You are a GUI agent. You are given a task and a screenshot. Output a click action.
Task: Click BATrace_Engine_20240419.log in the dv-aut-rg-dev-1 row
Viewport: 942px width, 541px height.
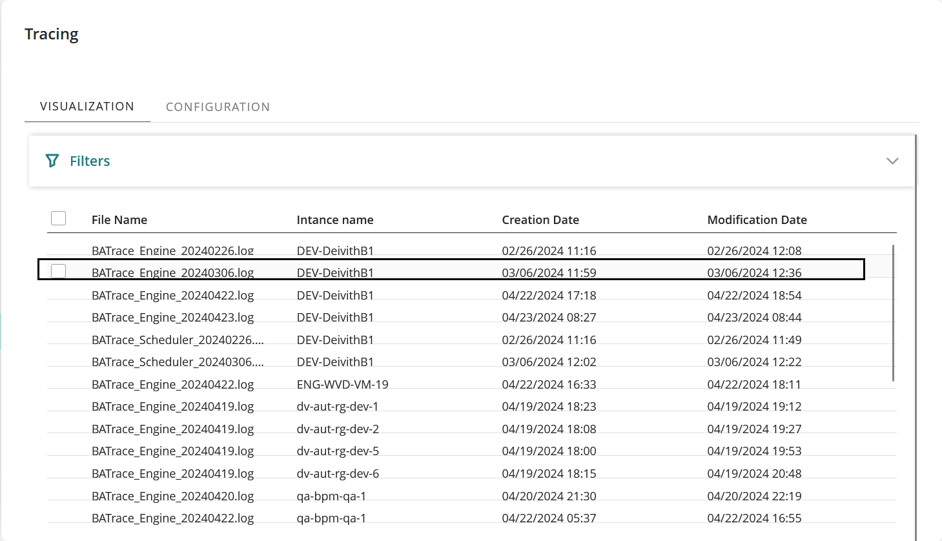tap(172, 406)
